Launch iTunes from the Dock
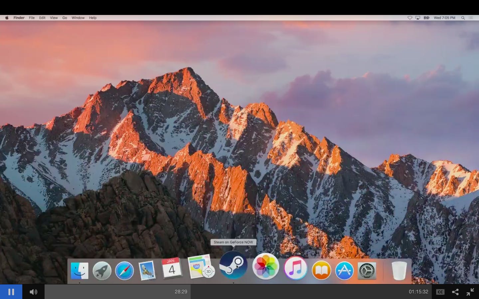This screenshot has width=479, height=299. click(x=295, y=268)
